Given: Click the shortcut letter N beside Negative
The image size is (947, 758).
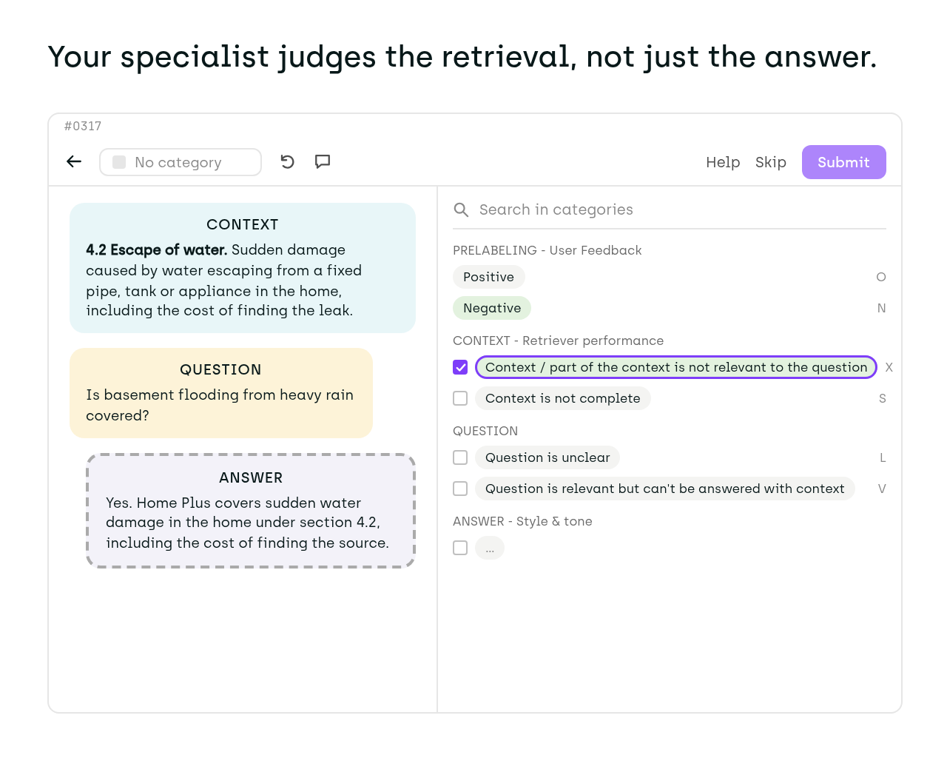Looking at the screenshot, I should [881, 308].
